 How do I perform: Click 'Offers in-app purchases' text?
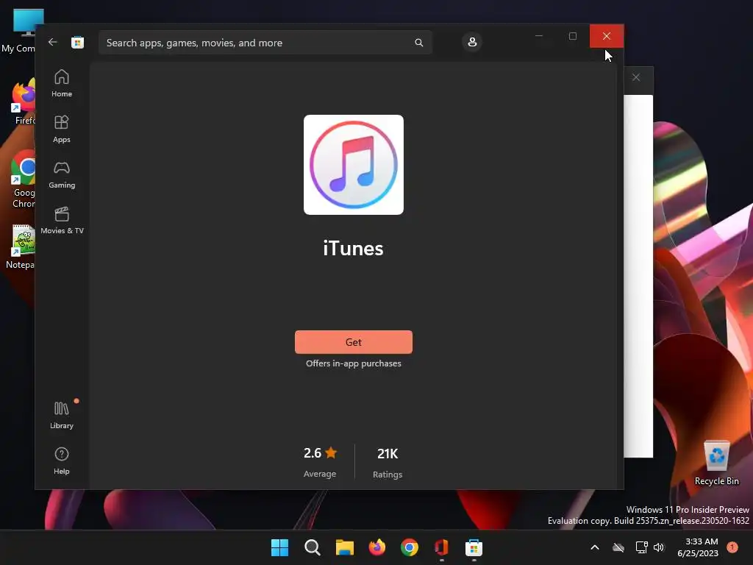pyautogui.click(x=354, y=363)
